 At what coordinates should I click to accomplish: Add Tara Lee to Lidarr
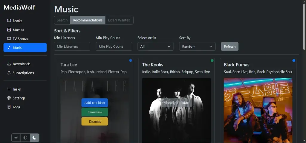click(95, 103)
